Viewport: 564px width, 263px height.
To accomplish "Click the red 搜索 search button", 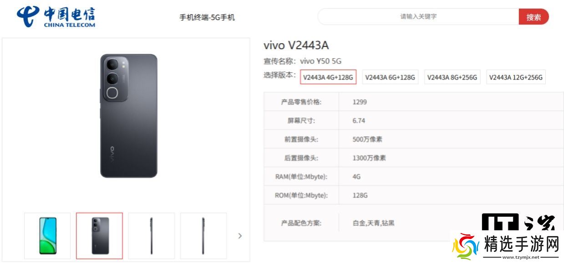I will pos(534,17).
